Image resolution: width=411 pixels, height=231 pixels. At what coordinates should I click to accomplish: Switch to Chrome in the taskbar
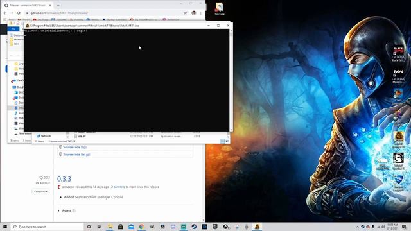pyautogui.click(x=141, y=227)
